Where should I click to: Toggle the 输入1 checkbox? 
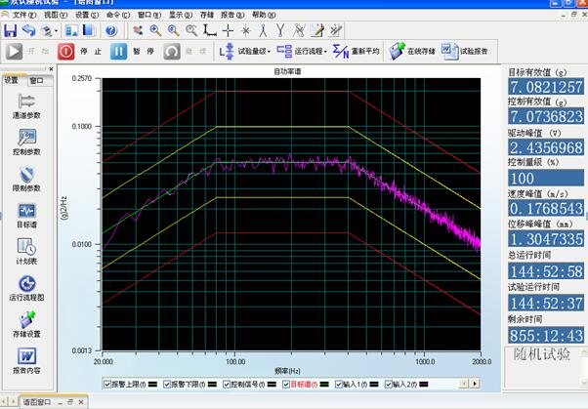[339, 385]
